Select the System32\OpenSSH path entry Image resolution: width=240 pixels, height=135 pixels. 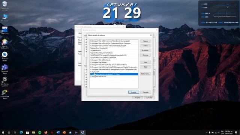pyautogui.click(x=114, y=57)
